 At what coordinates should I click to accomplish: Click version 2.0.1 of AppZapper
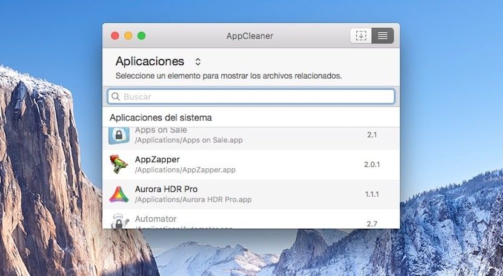click(372, 165)
